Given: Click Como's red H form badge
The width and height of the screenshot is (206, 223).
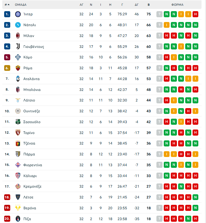Looking at the screenshot, I should point(166,57).
